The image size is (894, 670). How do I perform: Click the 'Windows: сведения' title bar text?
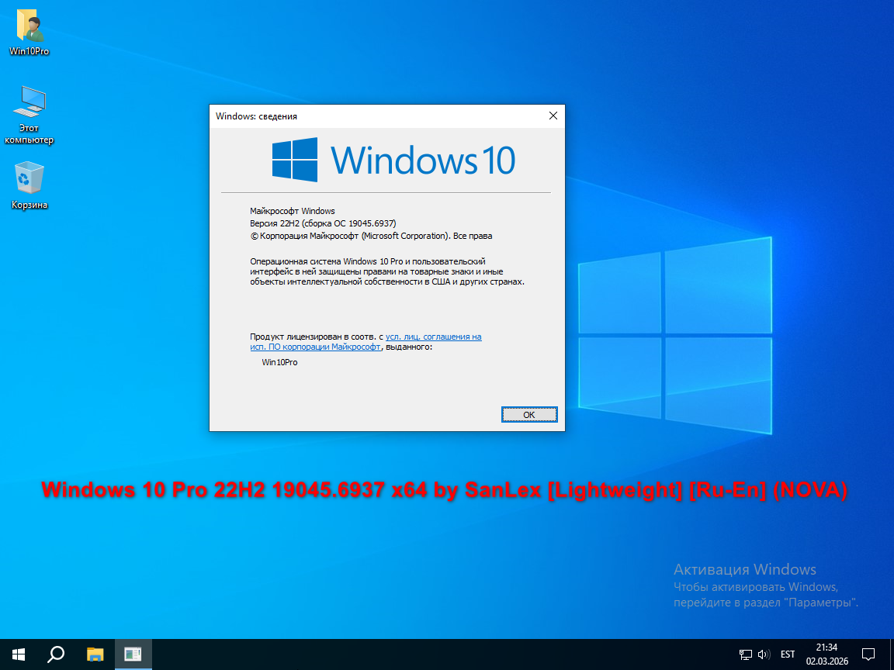click(x=256, y=116)
